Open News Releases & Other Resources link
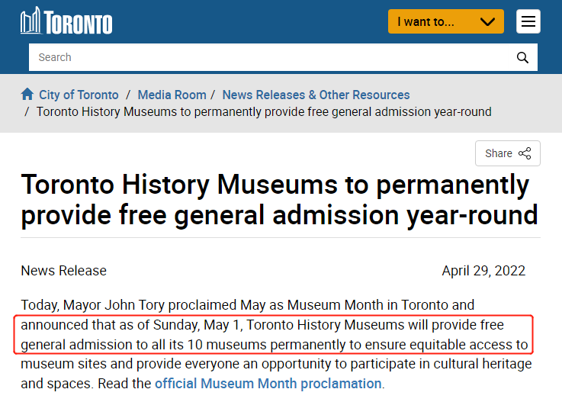The height and width of the screenshot is (402, 562). [316, 95]
